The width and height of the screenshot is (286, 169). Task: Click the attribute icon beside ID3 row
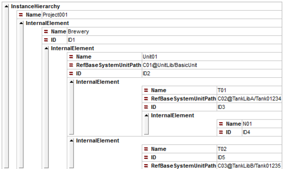146,107
